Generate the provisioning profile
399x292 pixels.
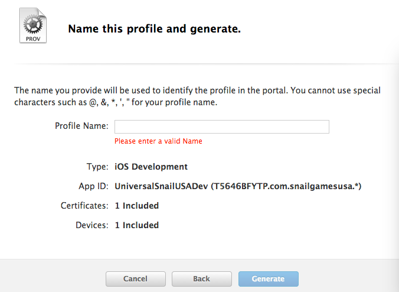click(268, 279)
